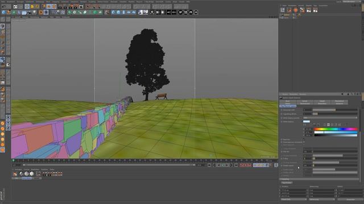Viewport: 364px width, 204px height.
Task: Click on the black-to-blue brightness slider
Action: (x=336, y=135)
